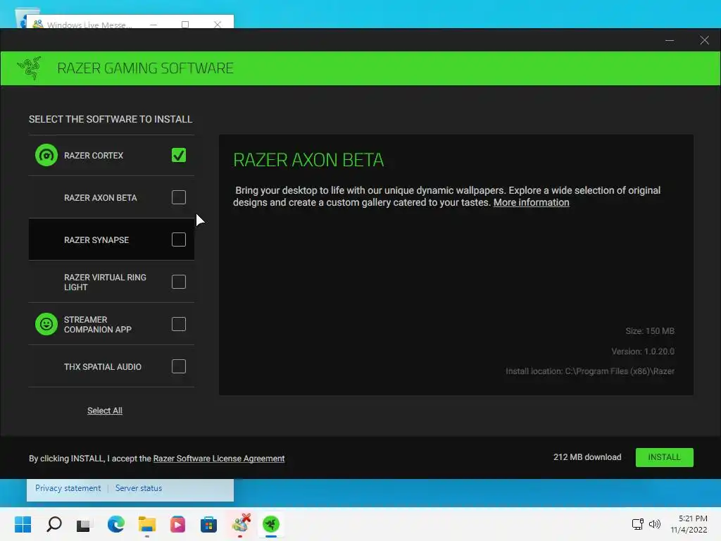Select THX Spatial Audio entry
Screen dimensions: 721x541
(x=111, y=366)
